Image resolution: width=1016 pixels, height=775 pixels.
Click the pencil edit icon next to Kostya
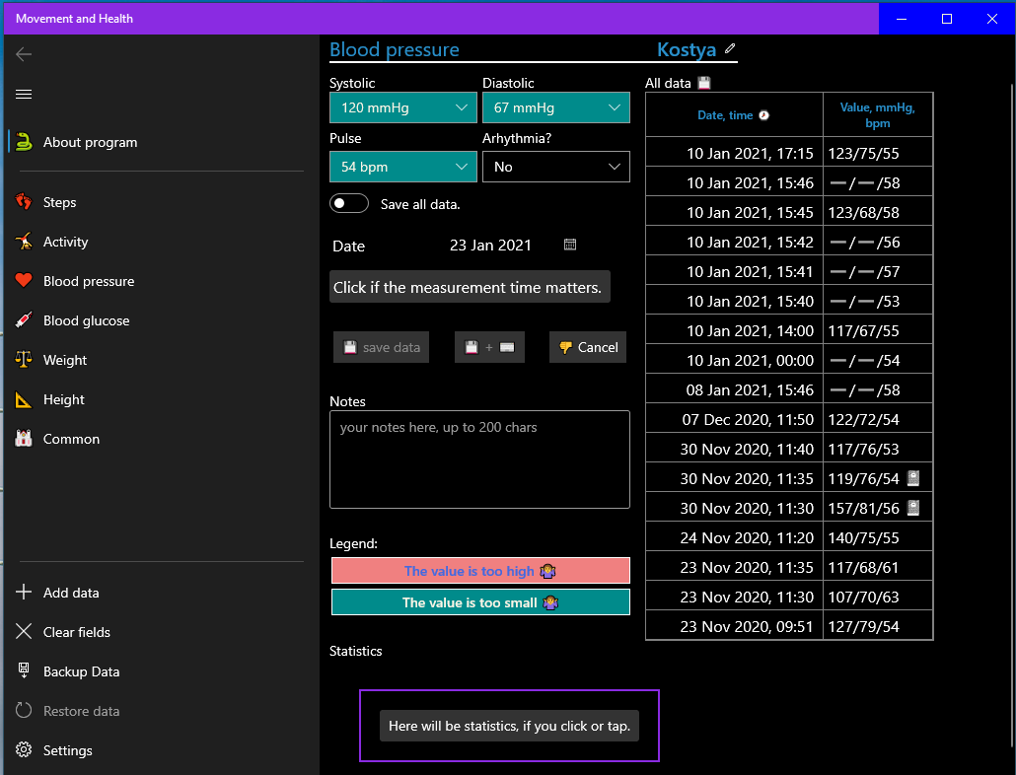(730, 48)
